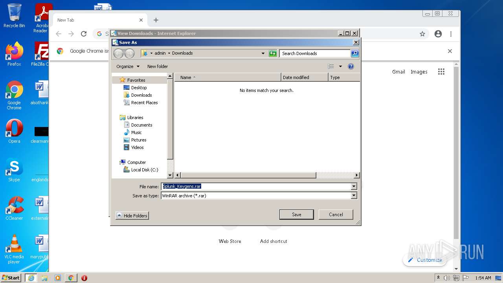Sort by Name column header

click(228, 77)
